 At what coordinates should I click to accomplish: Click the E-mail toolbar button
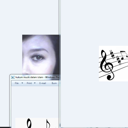pyautogui.click(x=43, y=83)
